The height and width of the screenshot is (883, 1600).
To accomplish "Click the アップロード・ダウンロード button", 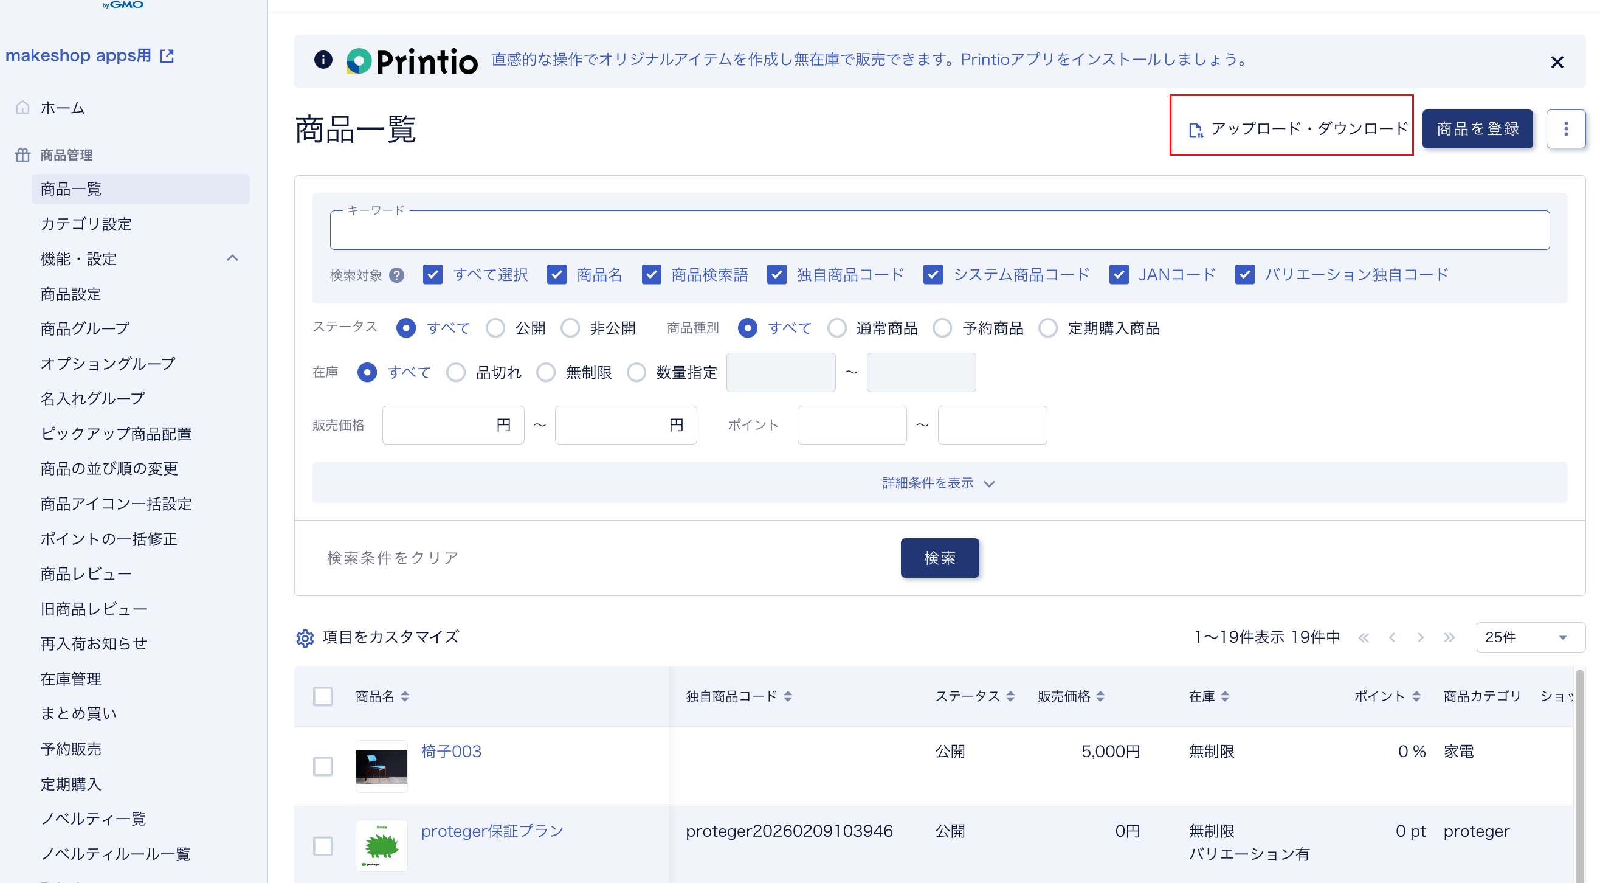I will coord(1298,129).
